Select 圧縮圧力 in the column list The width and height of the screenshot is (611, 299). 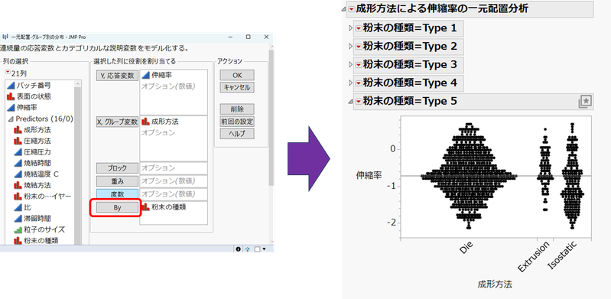point(33,151)
